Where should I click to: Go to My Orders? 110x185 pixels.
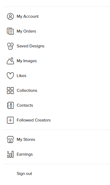click(26, 31)
